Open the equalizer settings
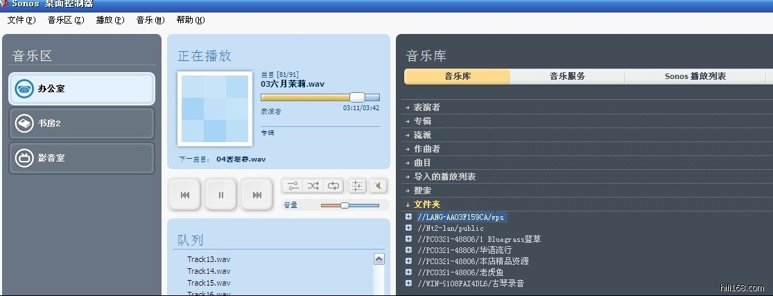 357,186
